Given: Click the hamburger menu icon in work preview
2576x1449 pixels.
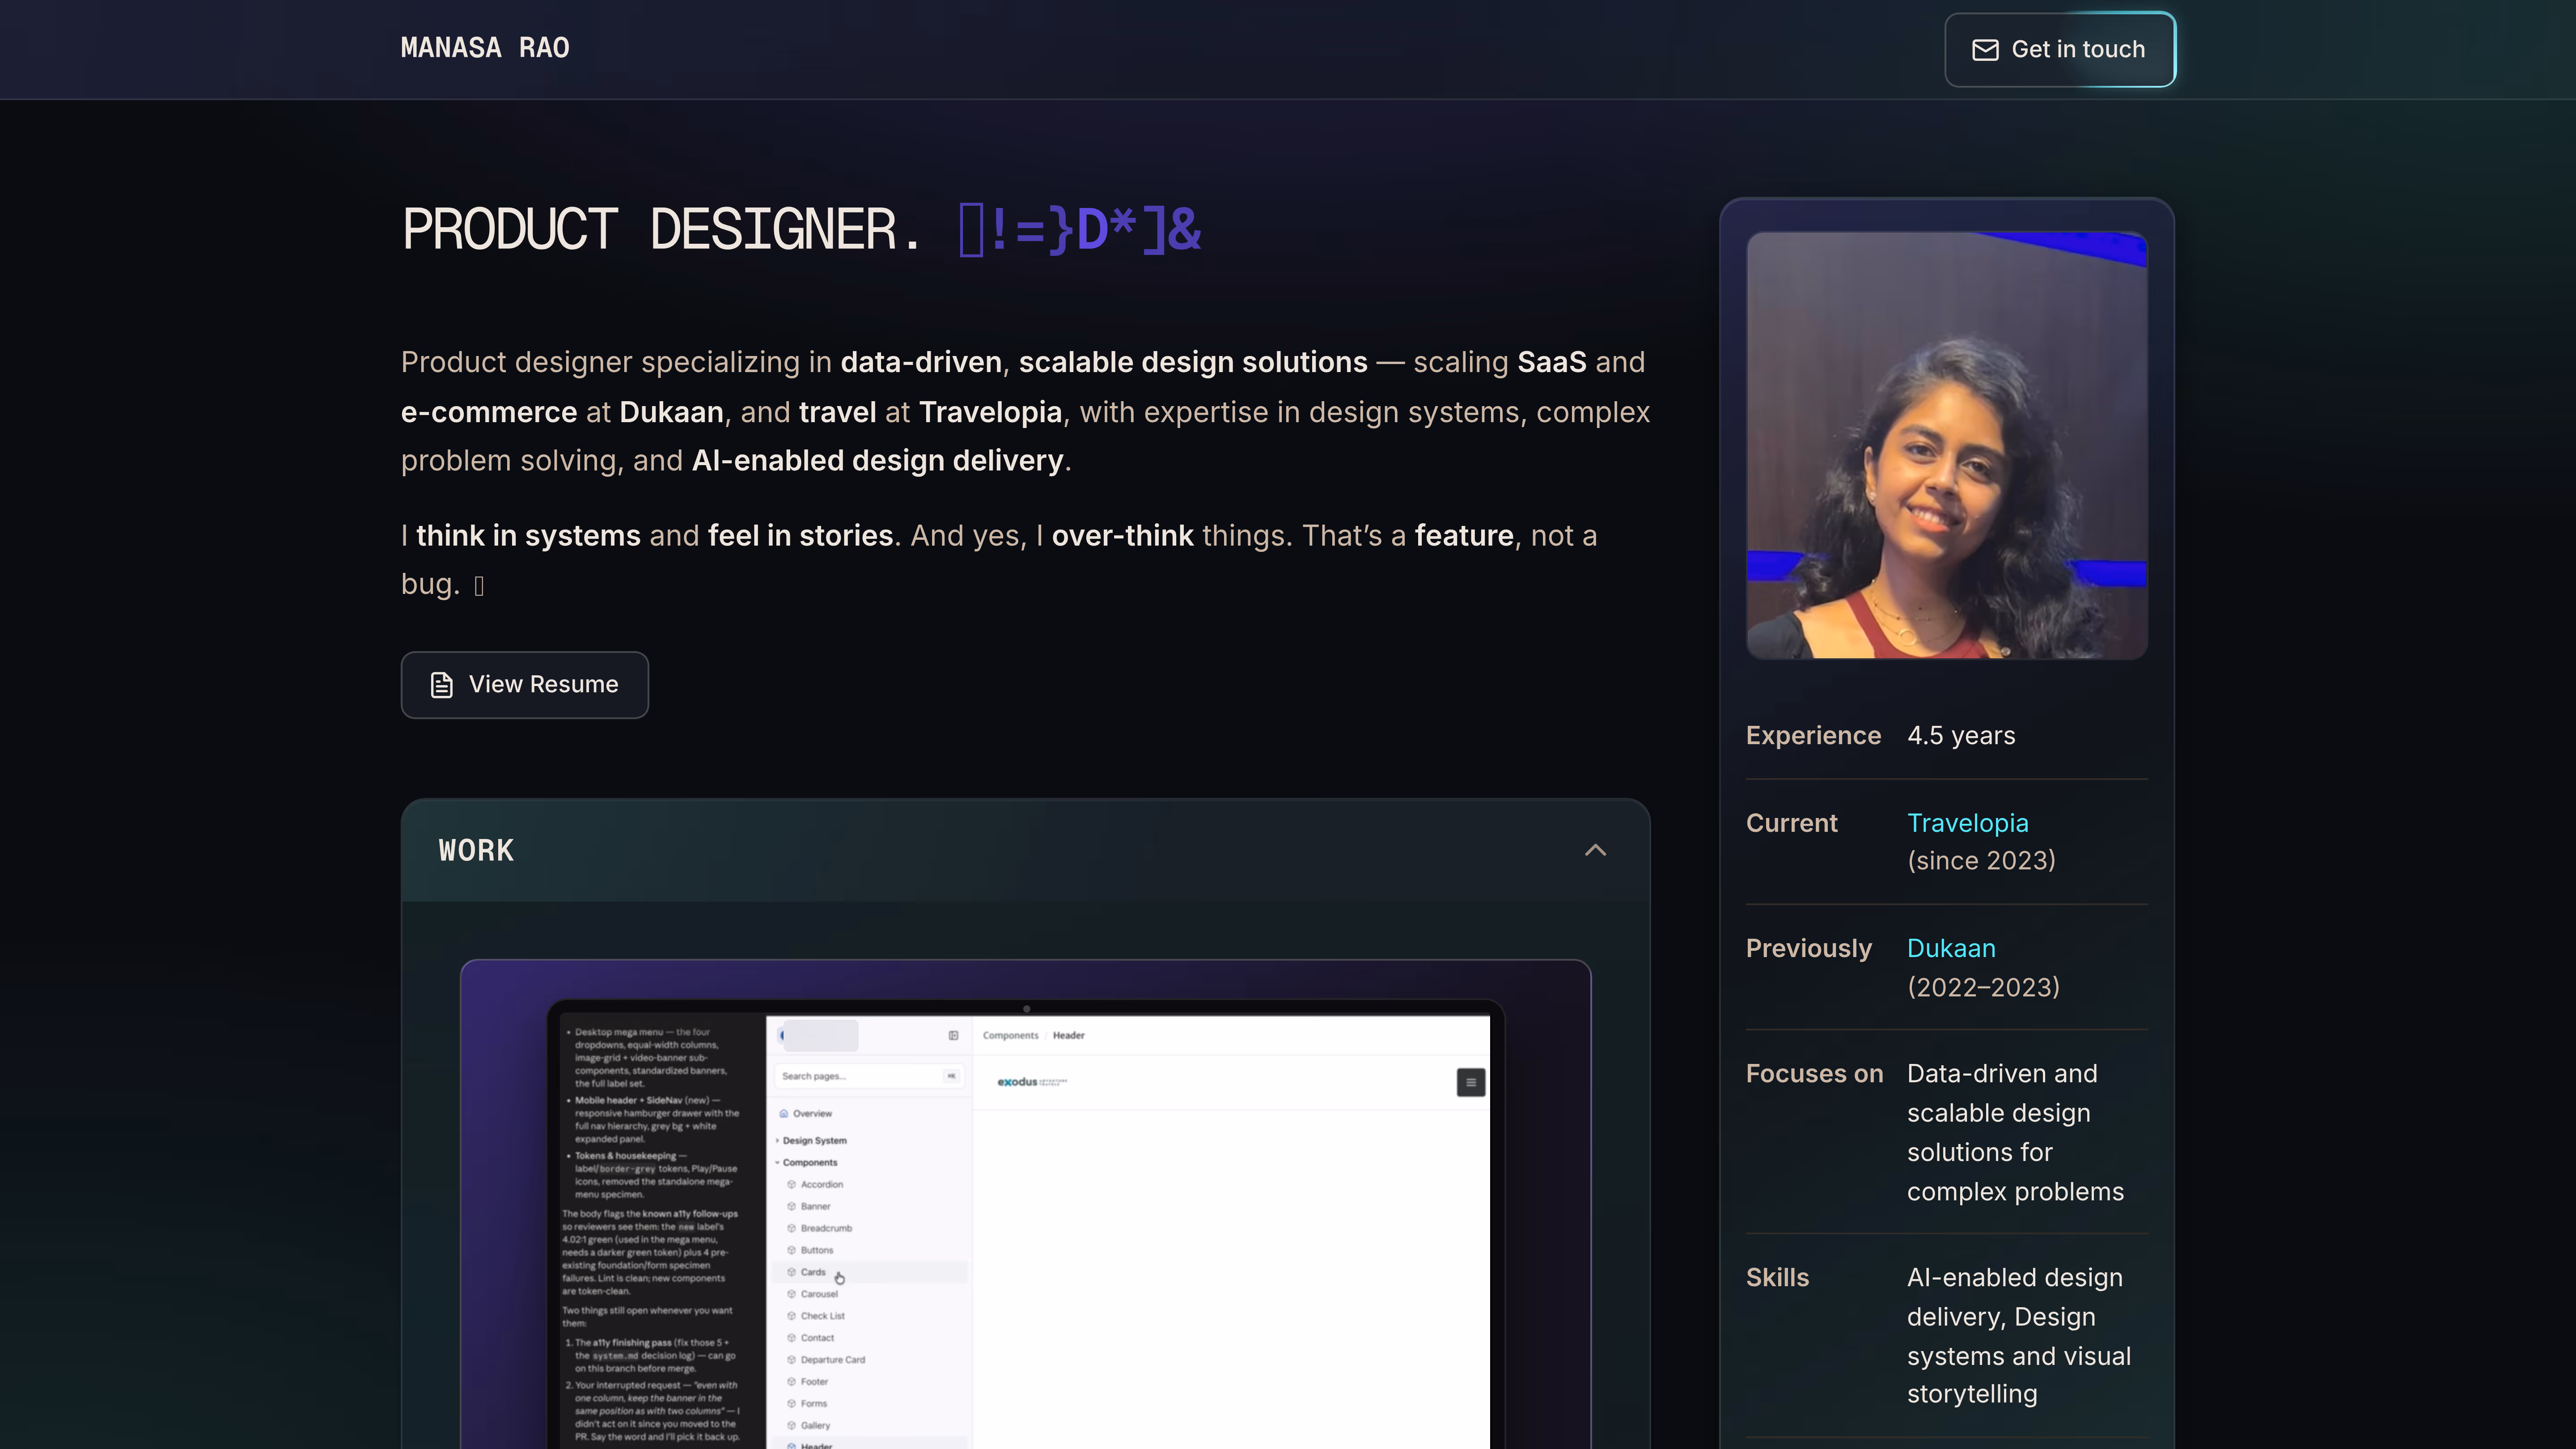Looking at the screenshot, I should [1470, 1082].
